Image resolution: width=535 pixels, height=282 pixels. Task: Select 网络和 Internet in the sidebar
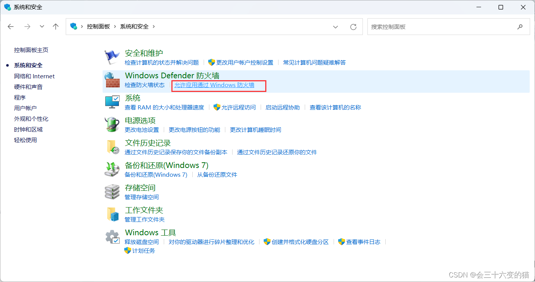[34, 76]
